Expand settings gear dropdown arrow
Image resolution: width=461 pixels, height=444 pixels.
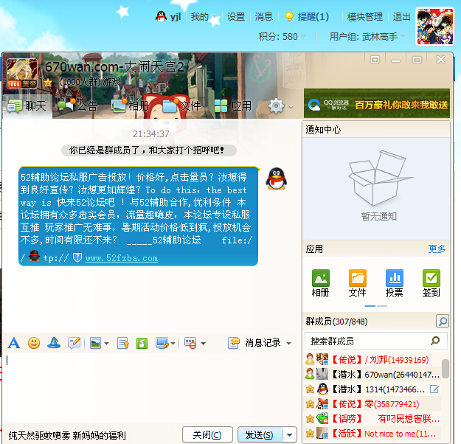[x=291, y=106]
